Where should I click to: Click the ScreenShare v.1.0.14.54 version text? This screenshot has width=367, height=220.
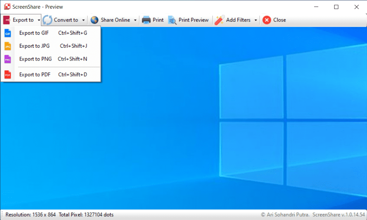[x=339, y=214]
